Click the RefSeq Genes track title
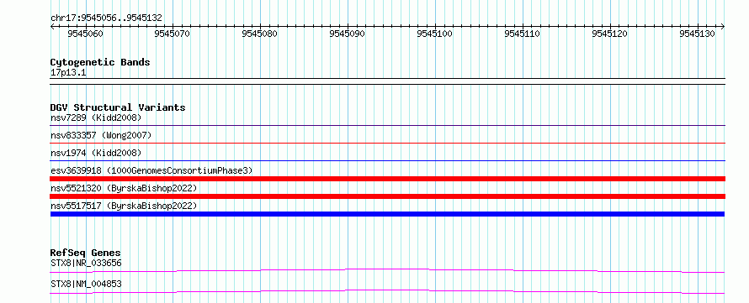This screenshot has height=303, width=749. 86,253
